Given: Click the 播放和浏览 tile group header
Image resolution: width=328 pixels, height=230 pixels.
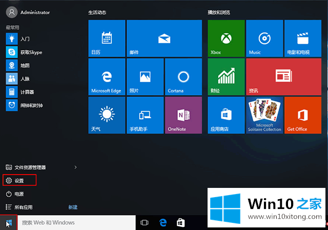Looking at the screenshot, I should (x=219, y=12).
